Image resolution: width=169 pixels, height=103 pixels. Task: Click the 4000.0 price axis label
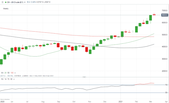pyautogui.click(x=165, y=47)
